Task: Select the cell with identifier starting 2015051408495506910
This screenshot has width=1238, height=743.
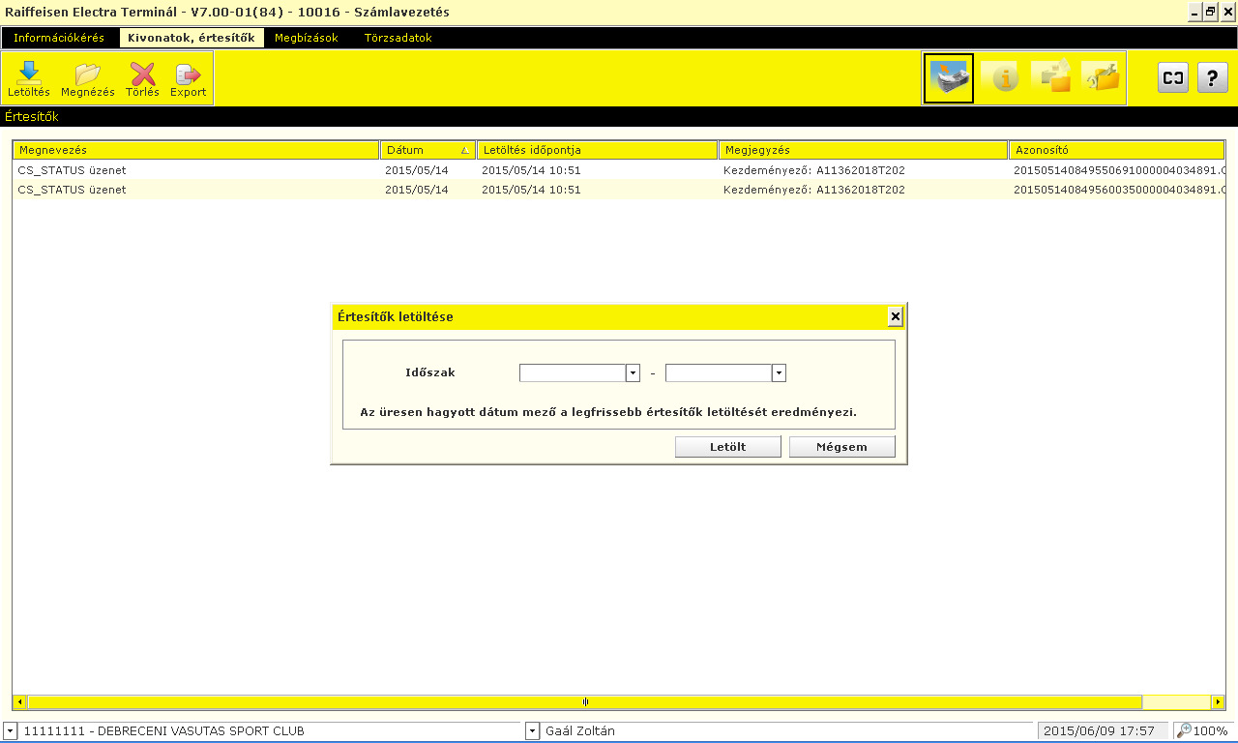Action: (1118, 170)
